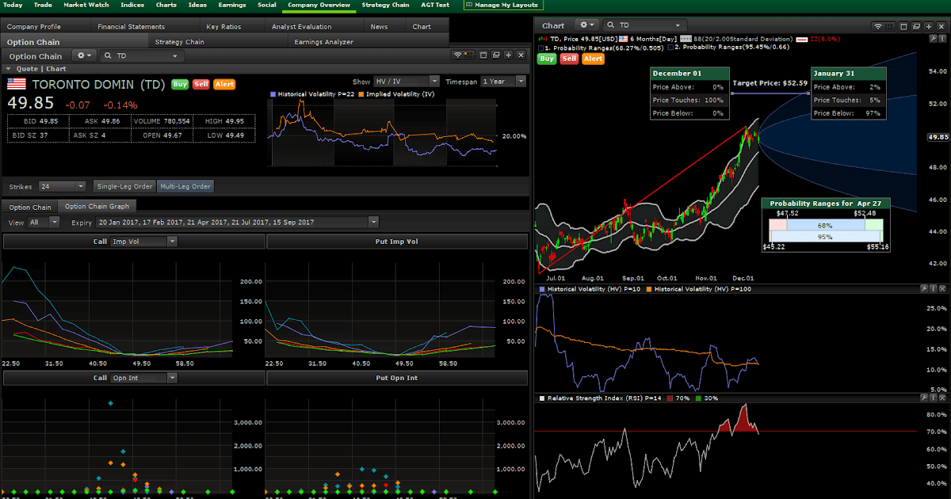Toggle Probability Ranges 68.27% checkbox

click(x=541, y=48)
